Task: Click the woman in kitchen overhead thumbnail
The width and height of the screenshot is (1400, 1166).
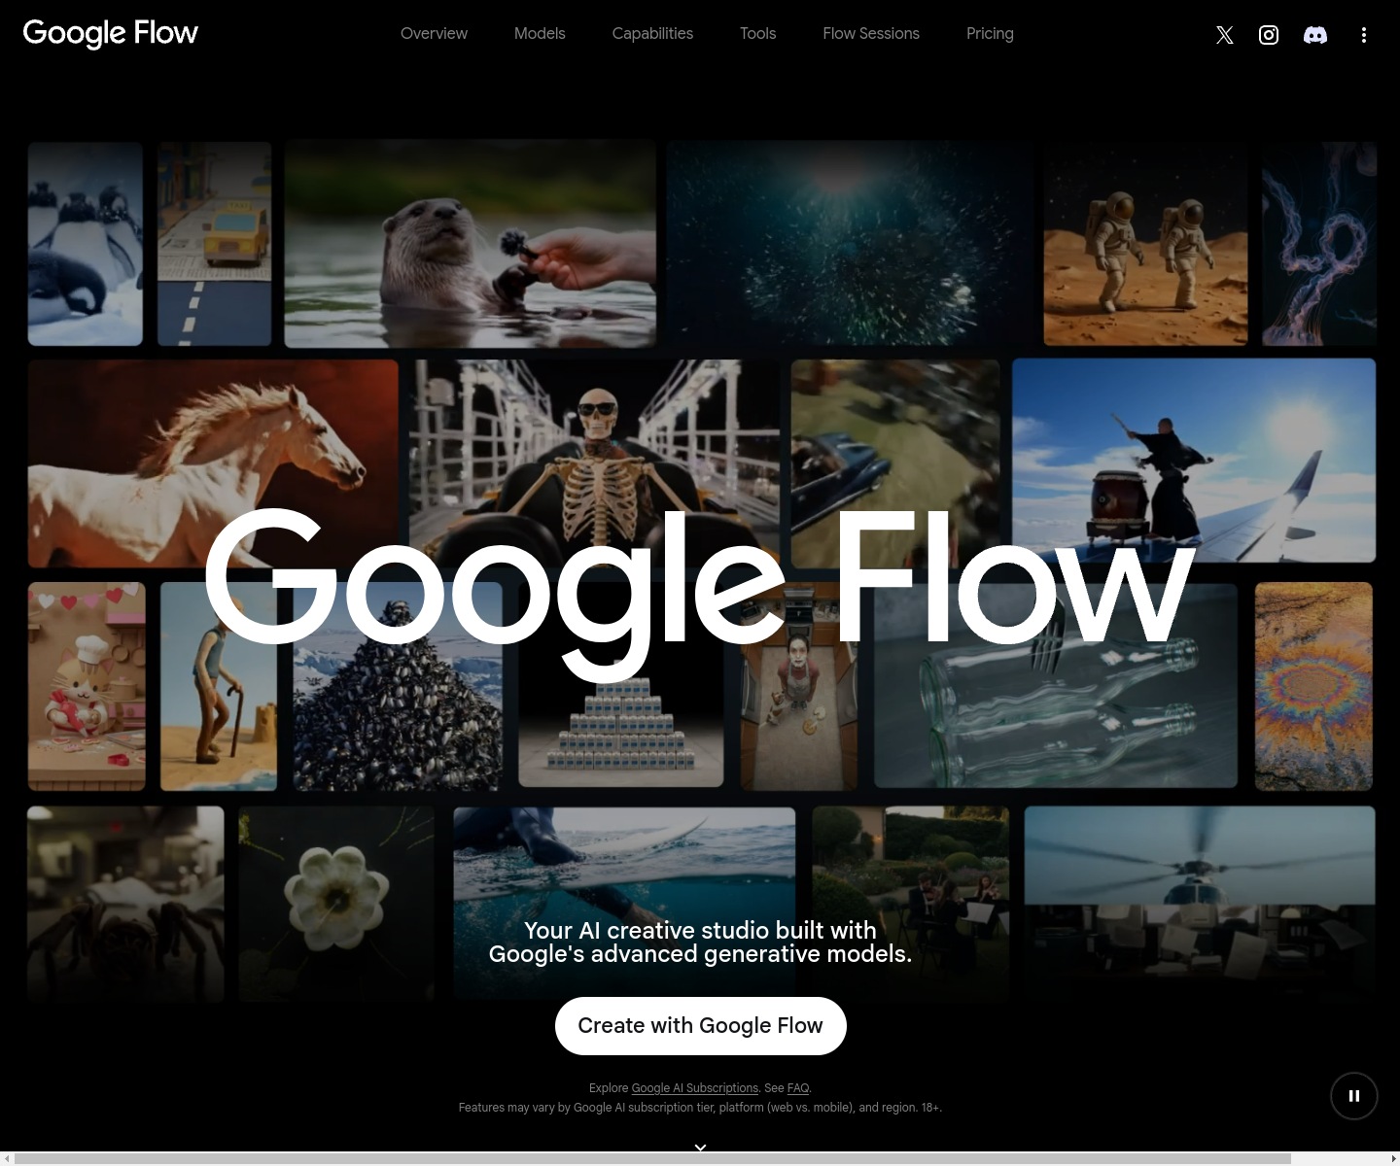Action: tap(799, 686)
